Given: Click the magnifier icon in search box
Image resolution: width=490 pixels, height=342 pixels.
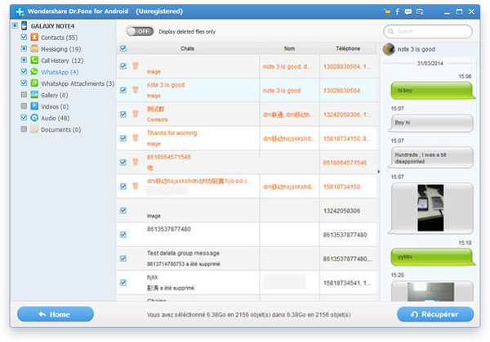Looking at the screenshot, I should point(390,31).
